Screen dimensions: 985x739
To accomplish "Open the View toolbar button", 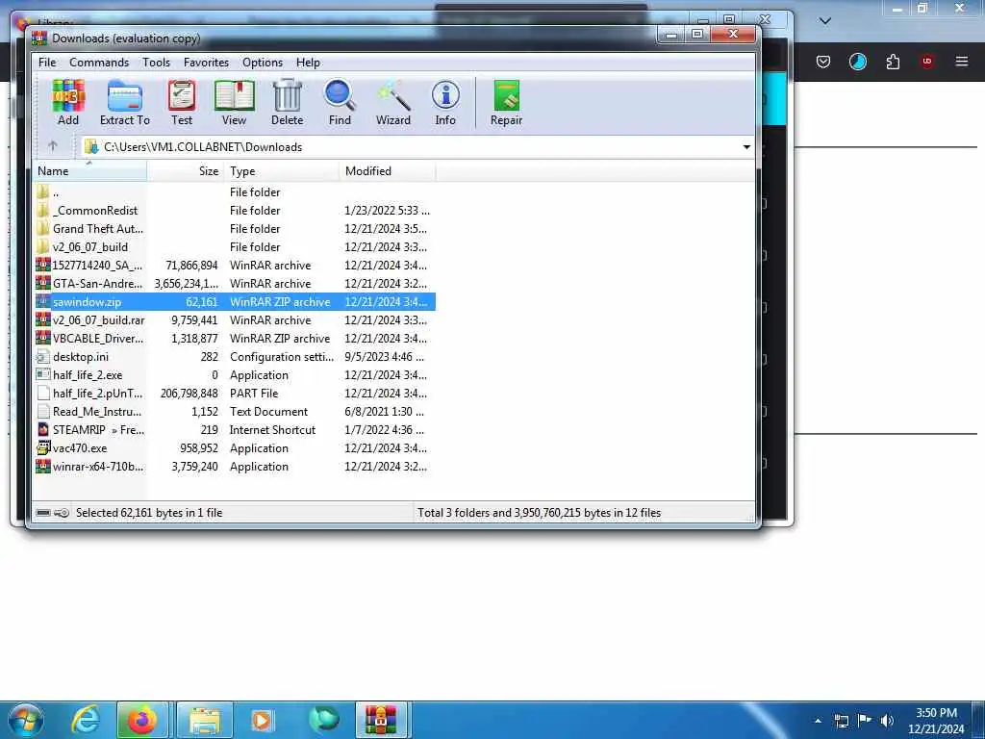I will 234,102.
